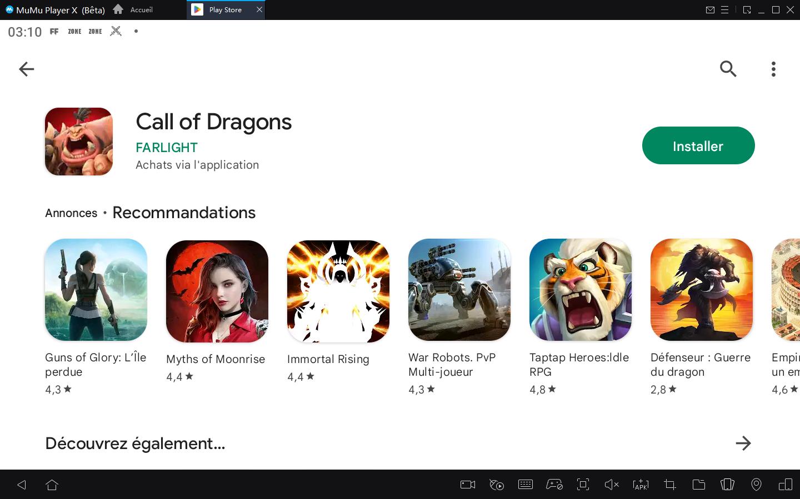Click the 2,8 star rating text

(664, 390)
